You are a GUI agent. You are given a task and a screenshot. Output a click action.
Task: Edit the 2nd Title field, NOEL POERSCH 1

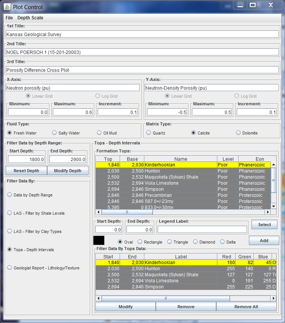(142, 52)
